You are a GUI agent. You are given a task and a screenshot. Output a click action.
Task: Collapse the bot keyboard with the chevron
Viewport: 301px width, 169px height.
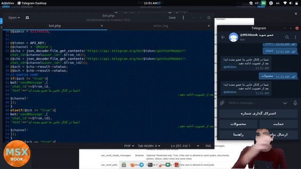click(285, 103)
